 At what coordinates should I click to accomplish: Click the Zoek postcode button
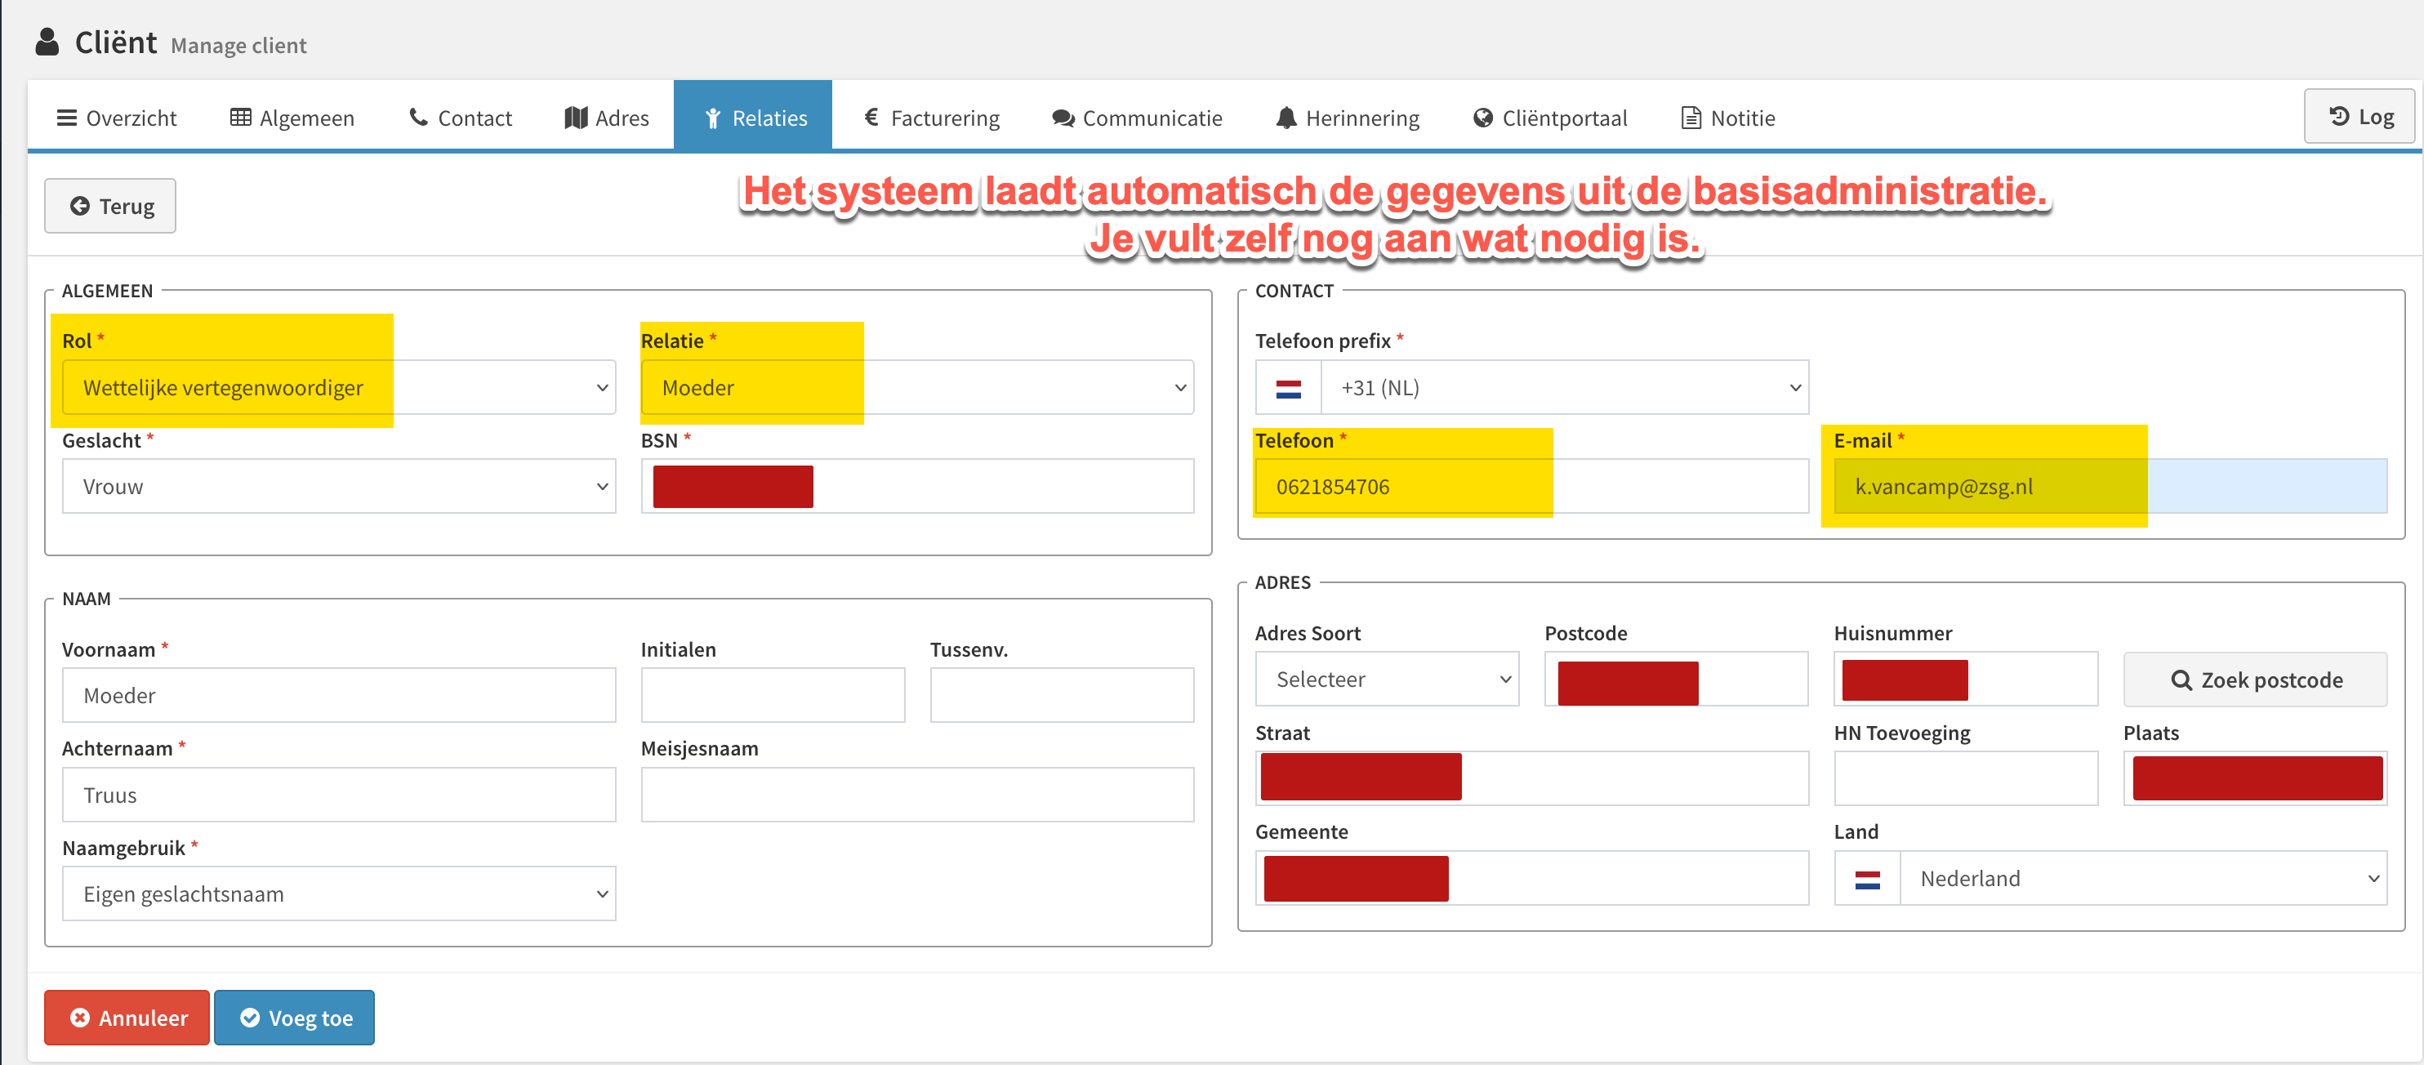2255,680
